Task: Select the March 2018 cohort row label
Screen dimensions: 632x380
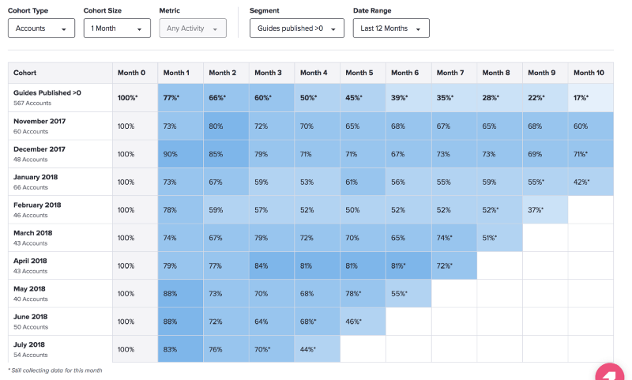Action: pyautogui.click(x=60, y=238)
